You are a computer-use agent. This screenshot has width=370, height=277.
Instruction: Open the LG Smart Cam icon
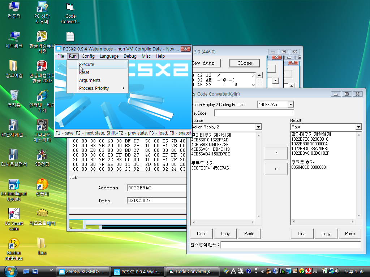[14, 220]
